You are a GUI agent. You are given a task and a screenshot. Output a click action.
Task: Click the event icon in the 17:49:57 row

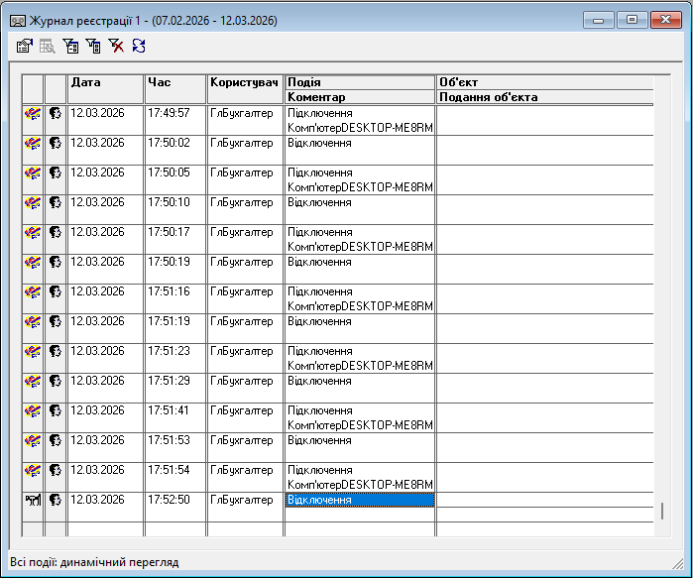33,113
